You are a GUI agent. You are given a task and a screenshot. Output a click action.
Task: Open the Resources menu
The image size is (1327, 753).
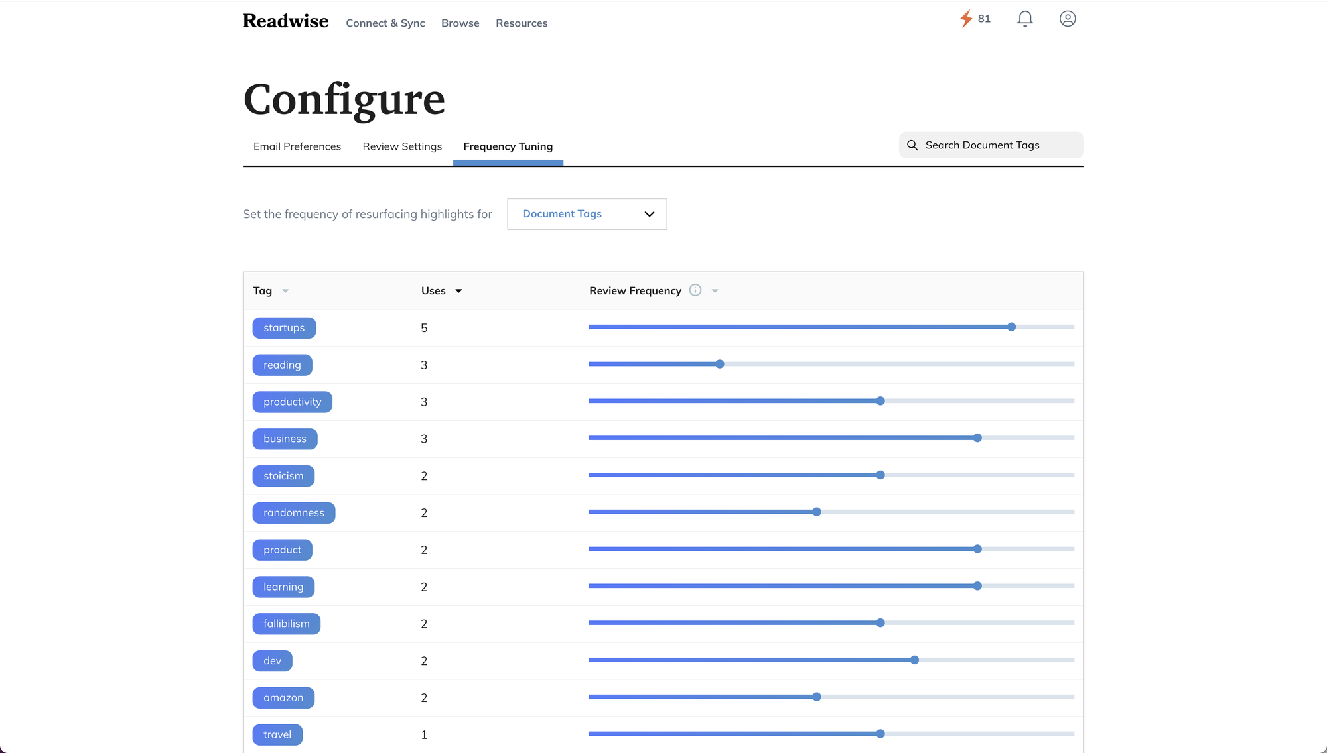[x=522, y=23]
